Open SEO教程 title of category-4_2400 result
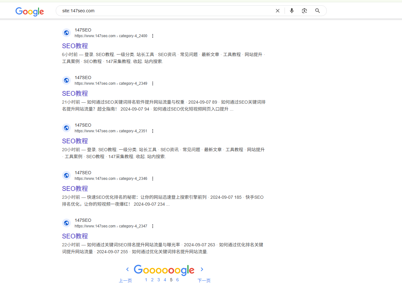The height and width of the screenshot is (286, 402). (75, 46)
